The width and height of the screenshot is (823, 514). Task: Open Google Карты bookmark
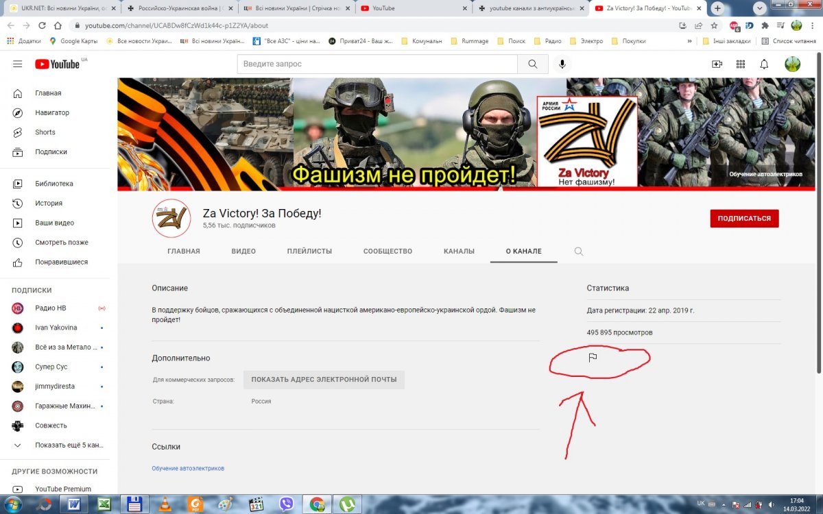point(73,41)
